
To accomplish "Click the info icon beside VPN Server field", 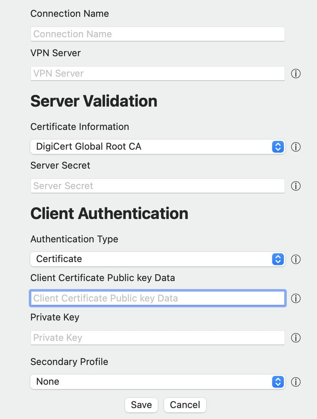I will [296, 73].
